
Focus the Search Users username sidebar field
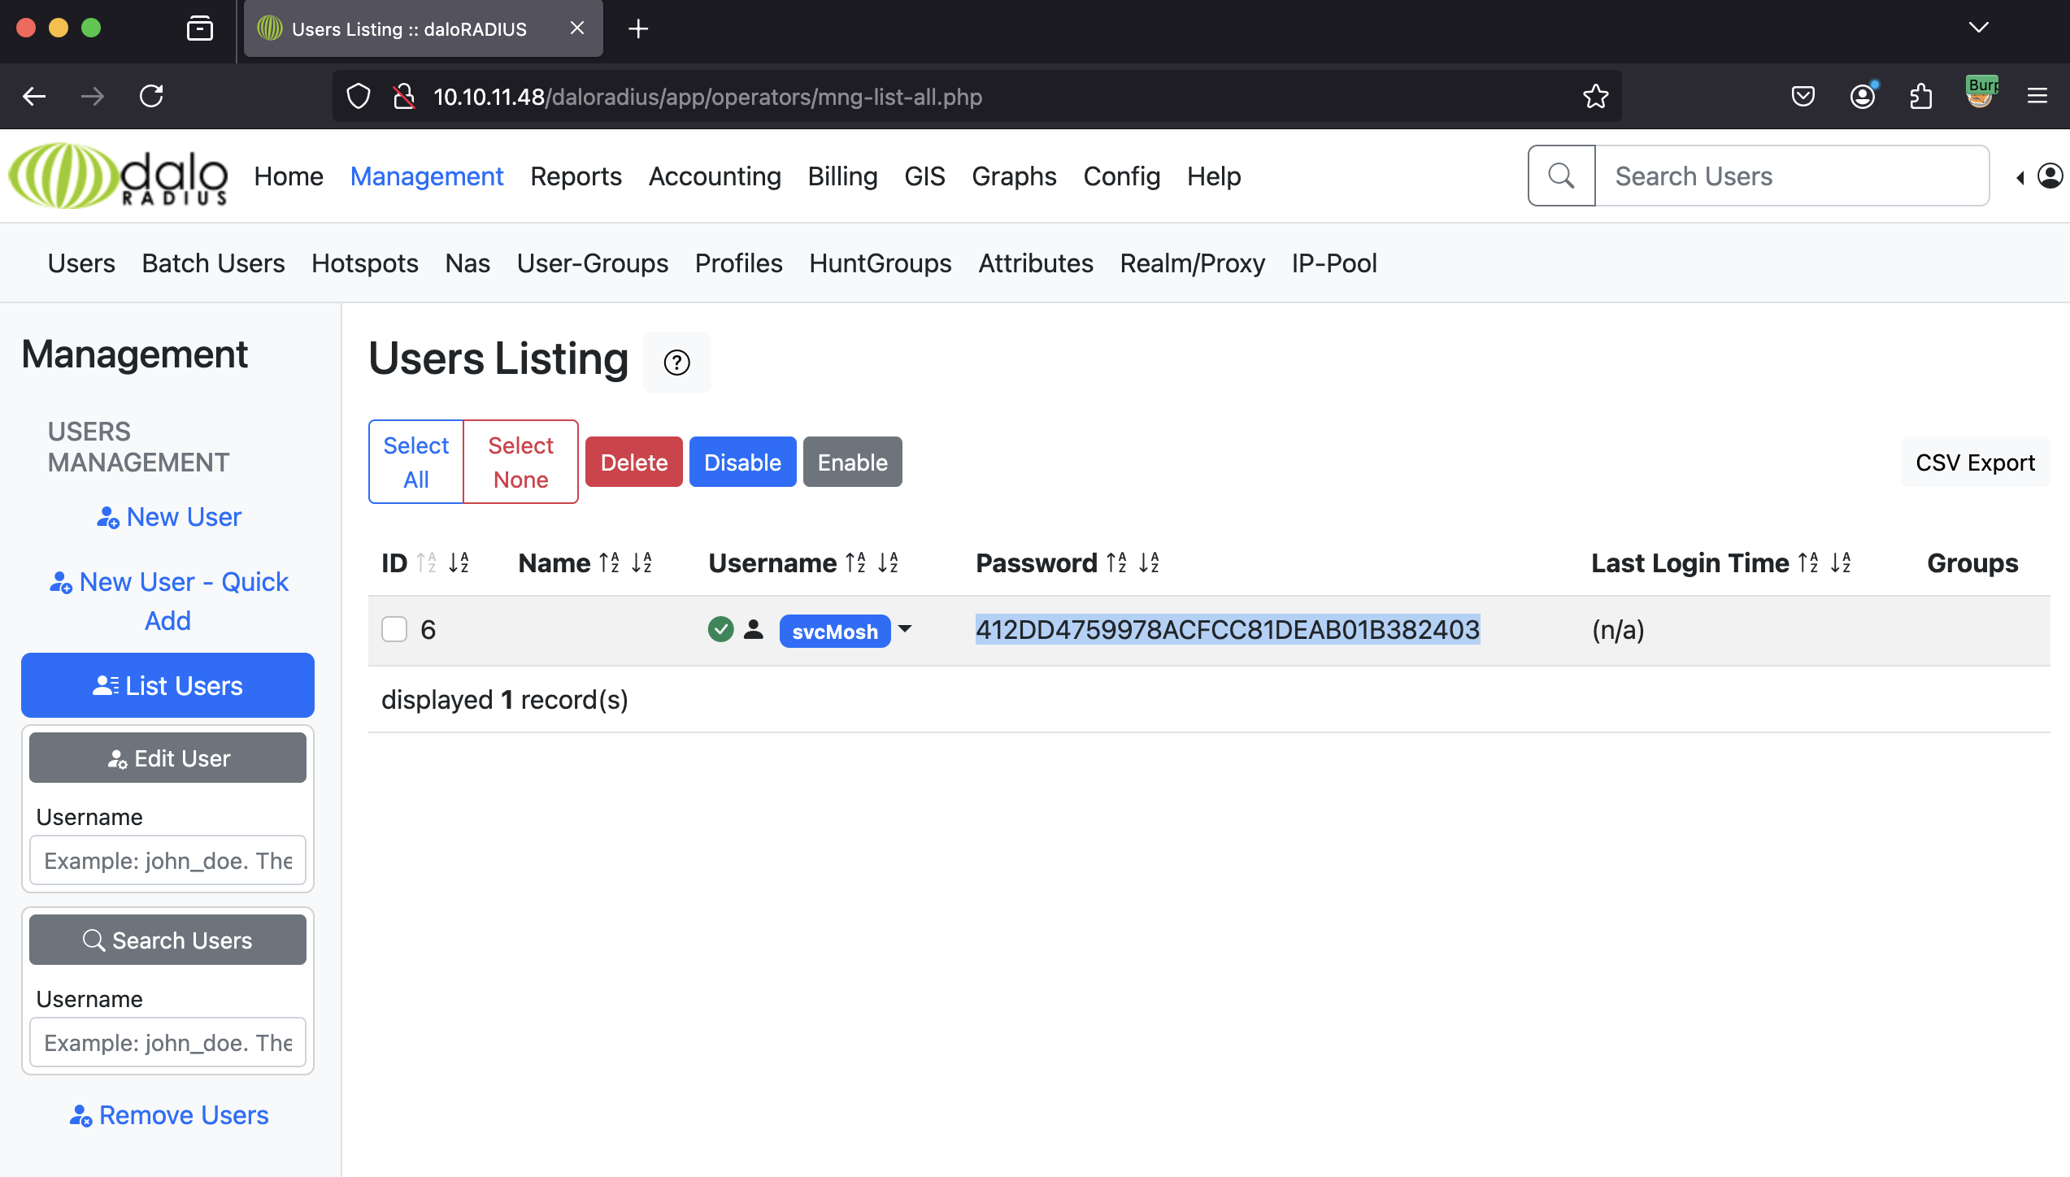[168, 1042]
